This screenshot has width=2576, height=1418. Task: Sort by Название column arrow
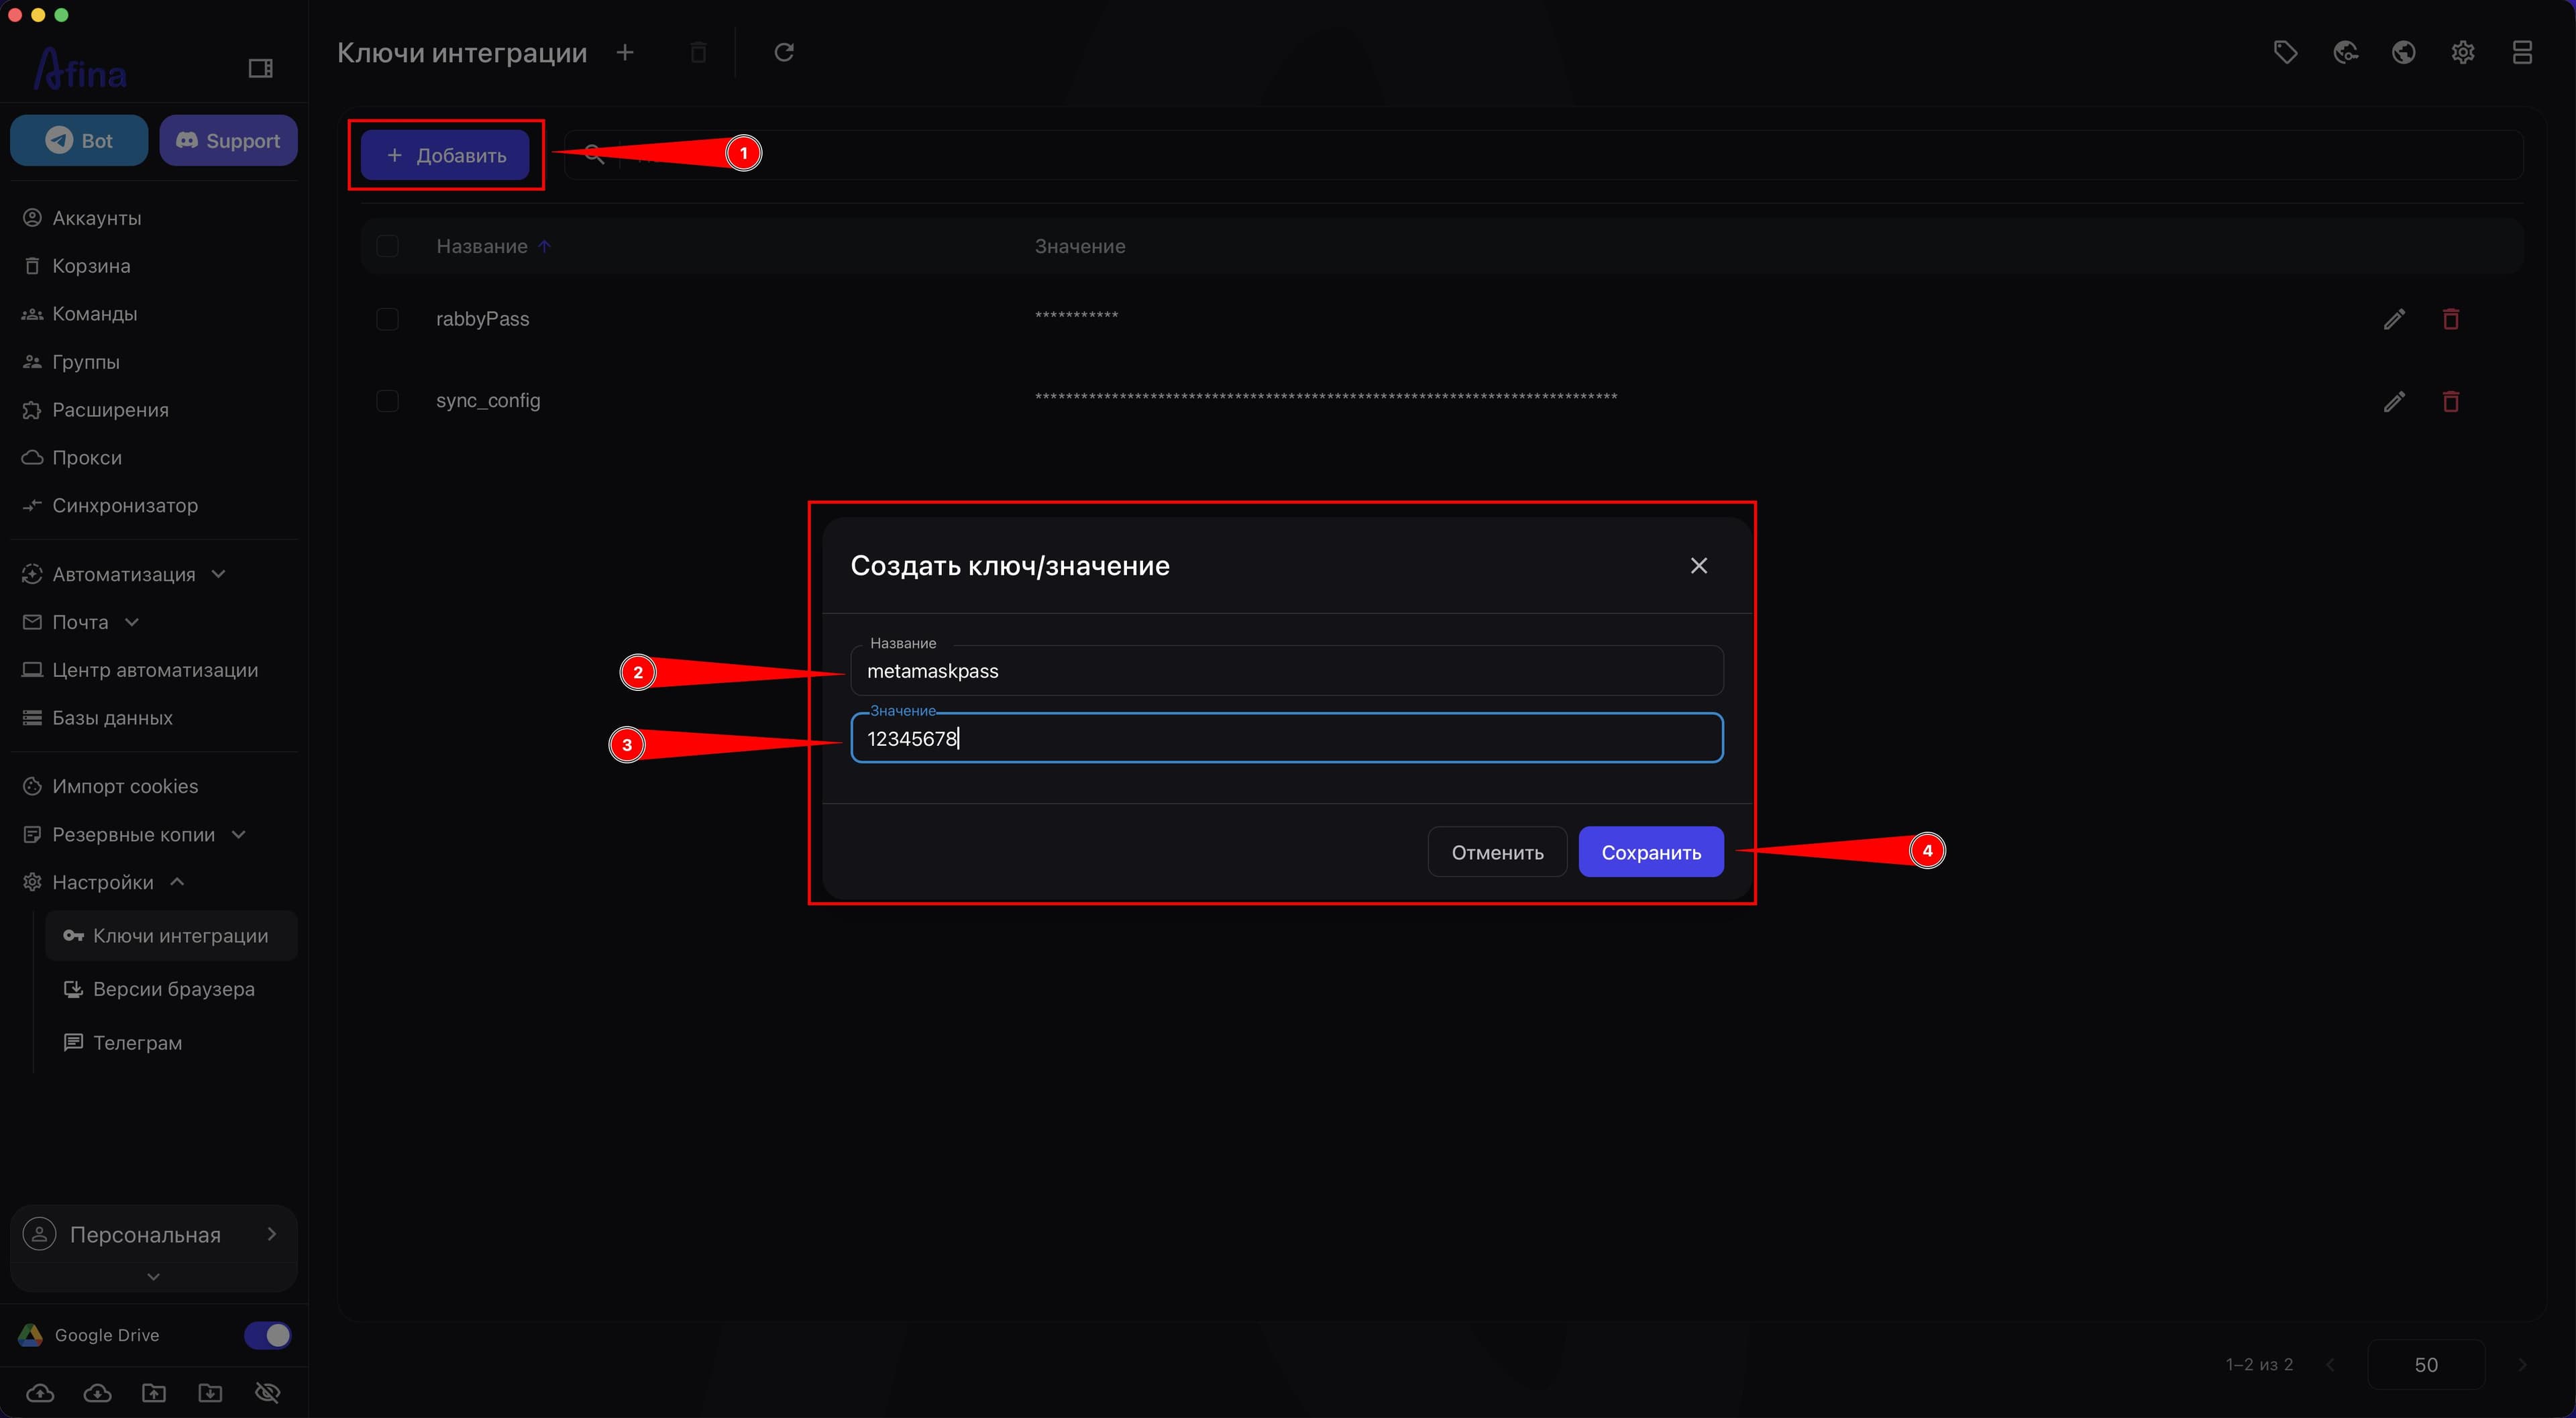tap(544, 246)
